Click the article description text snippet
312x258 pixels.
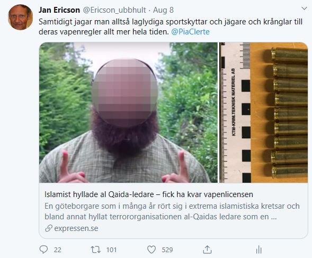point(172,211)
